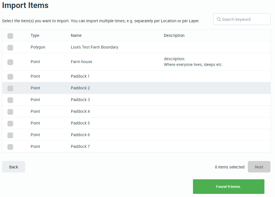The height and width of the screenshot is (197, 275).
Task: Select Paddock 5 using its checkbox
Action: (10, 123)
